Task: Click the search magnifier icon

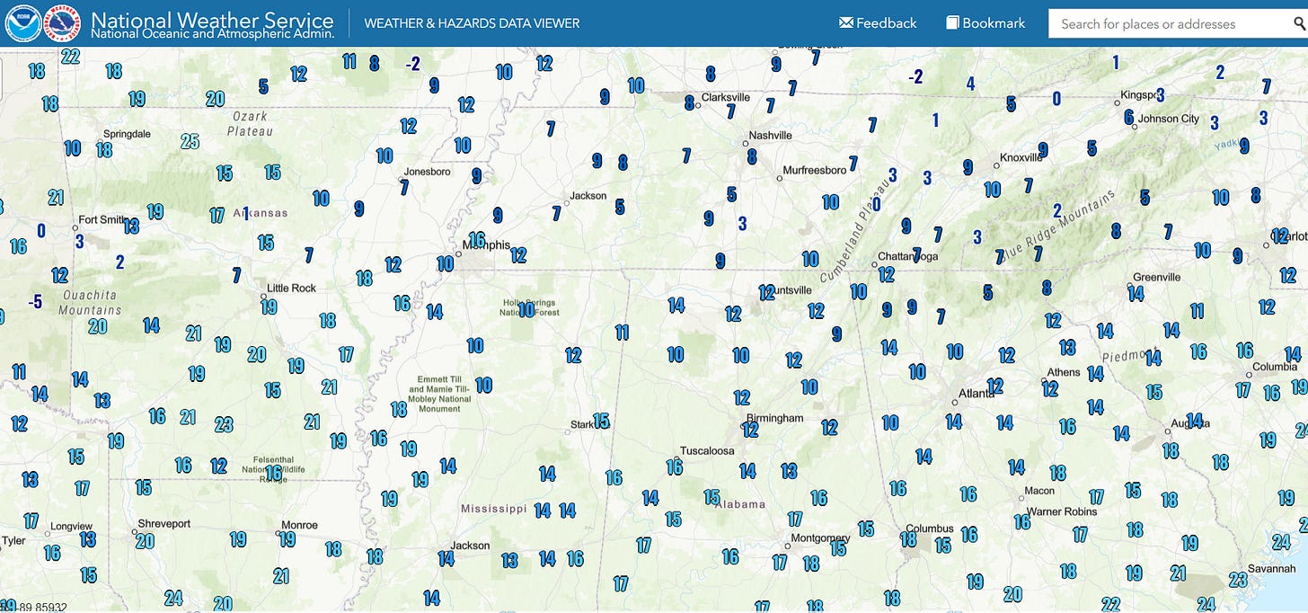Action: tap(1300, 23)
